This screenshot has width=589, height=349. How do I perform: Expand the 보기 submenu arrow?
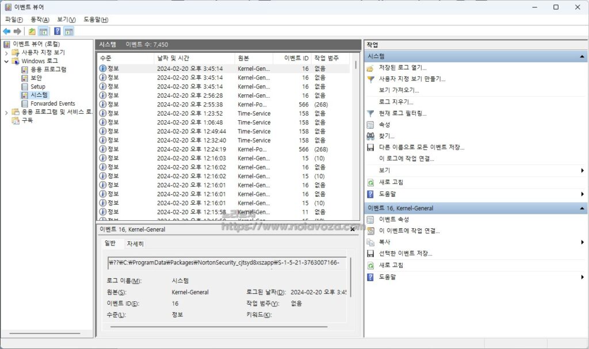click(x=582, y=171)
